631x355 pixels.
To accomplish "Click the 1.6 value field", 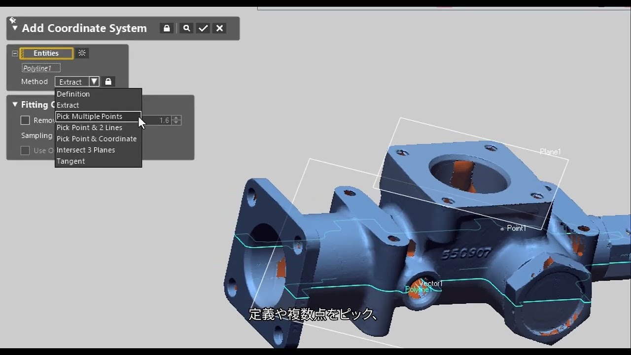I will 157,120.
